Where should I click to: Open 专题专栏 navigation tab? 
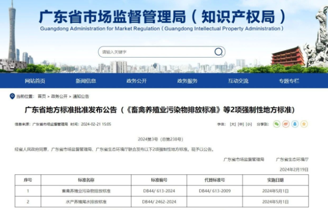289,81
